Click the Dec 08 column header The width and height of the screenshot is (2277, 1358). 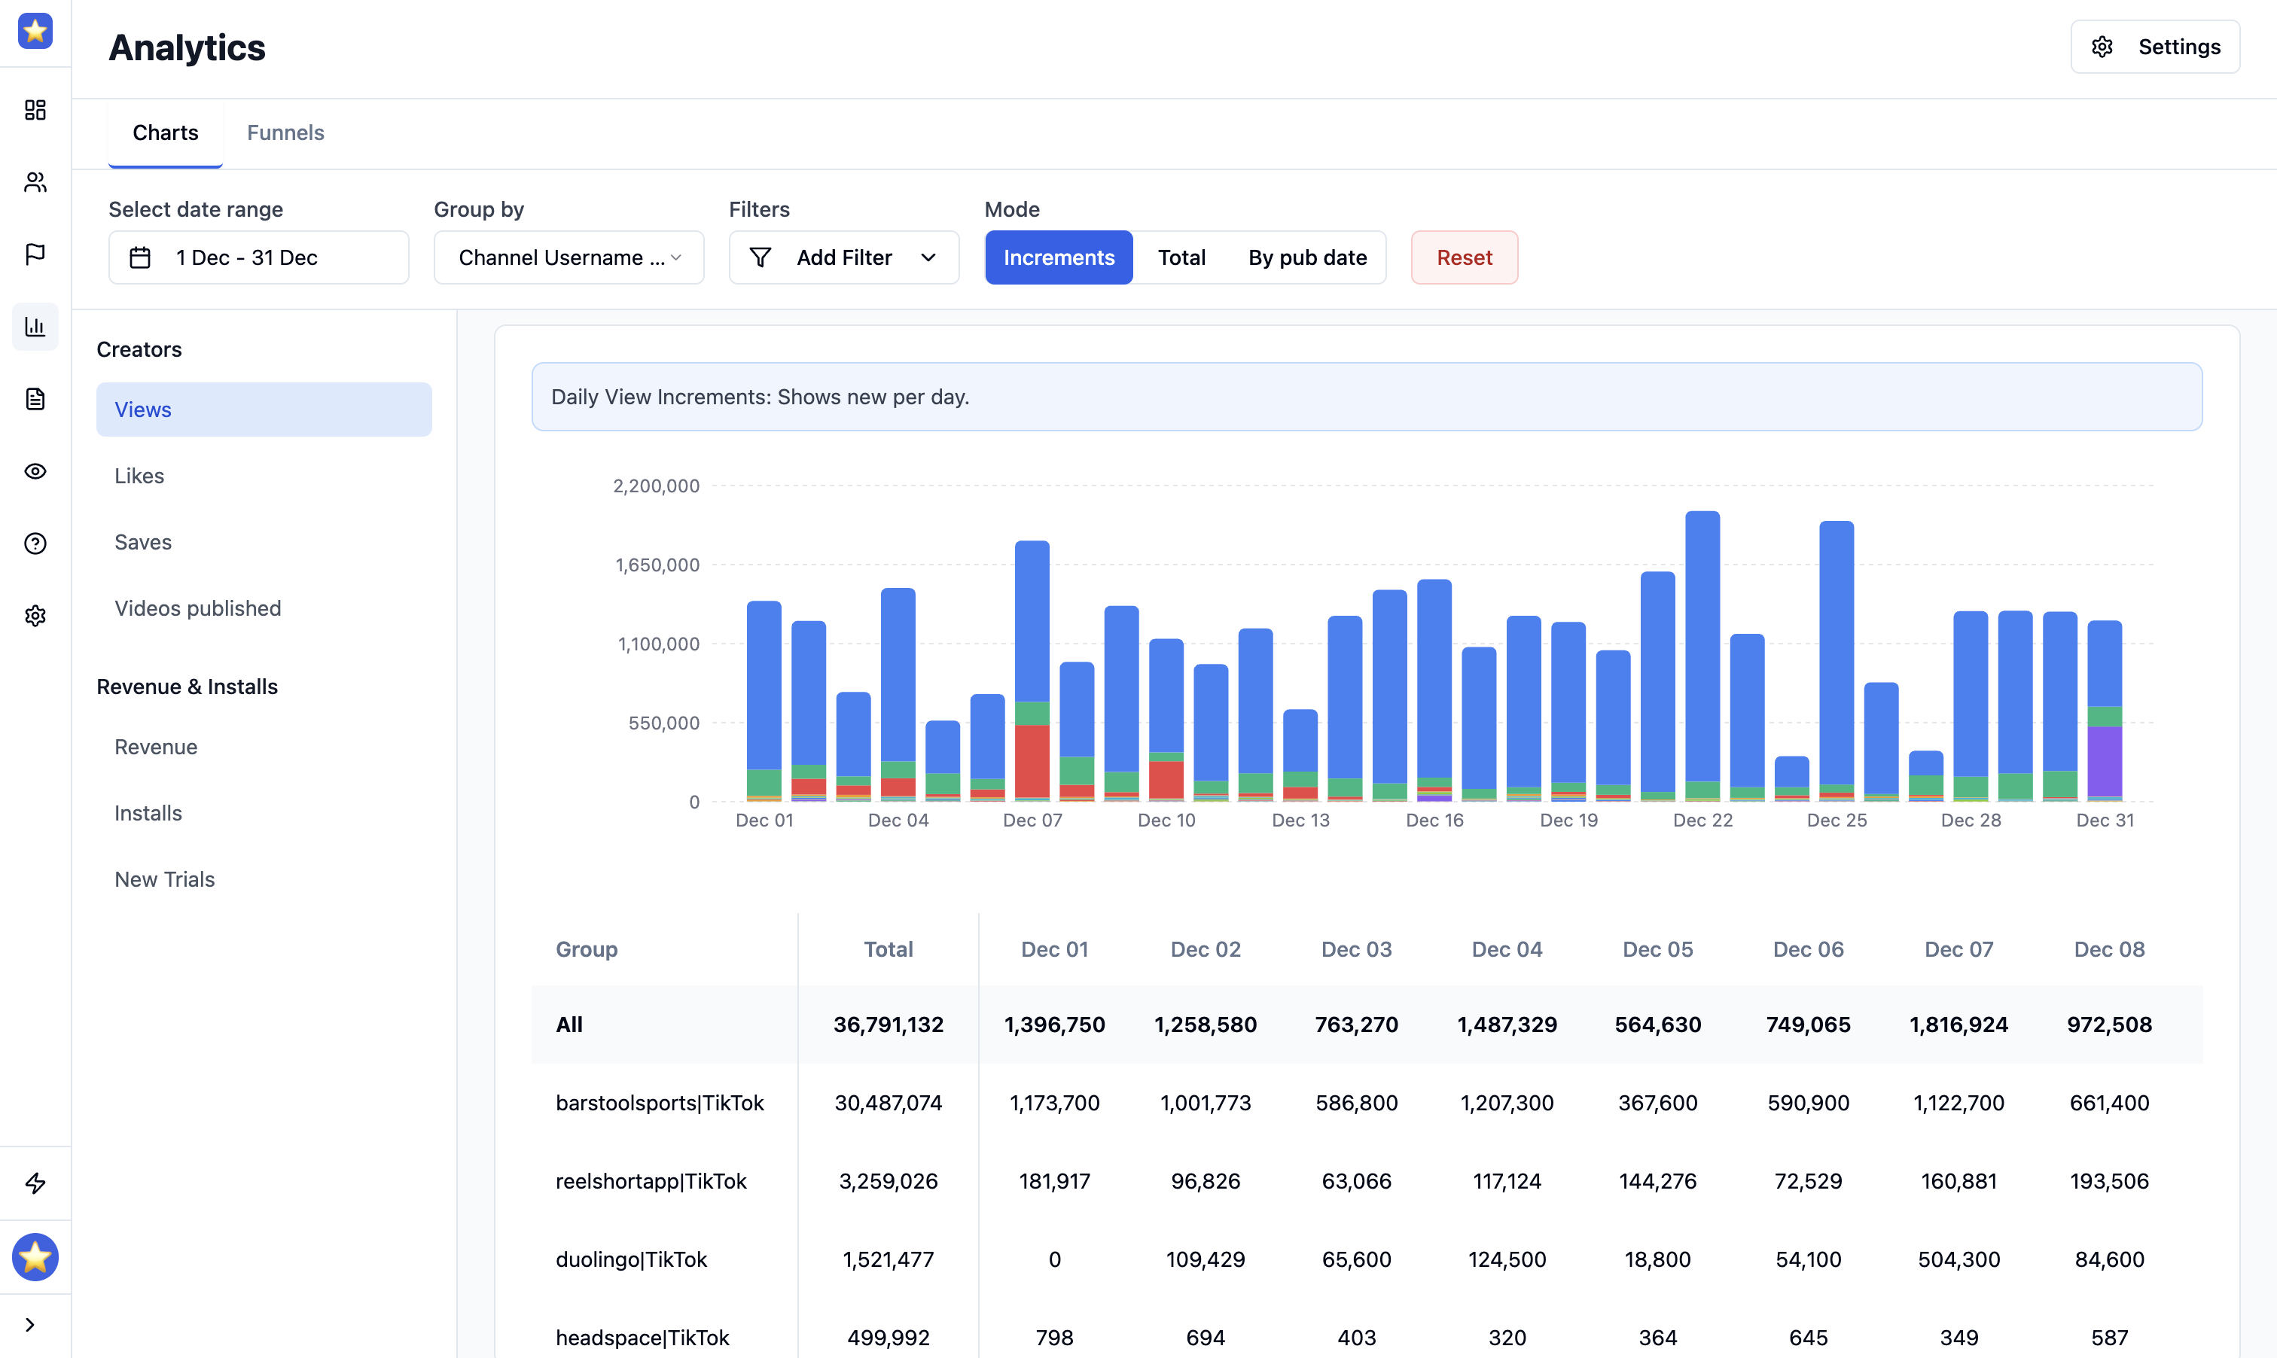tap(2108, 949)
